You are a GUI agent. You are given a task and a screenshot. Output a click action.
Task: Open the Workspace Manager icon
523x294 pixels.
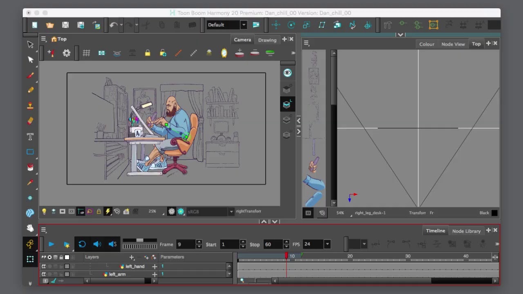256,25
